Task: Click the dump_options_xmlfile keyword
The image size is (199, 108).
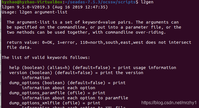Action: (34, 103)
